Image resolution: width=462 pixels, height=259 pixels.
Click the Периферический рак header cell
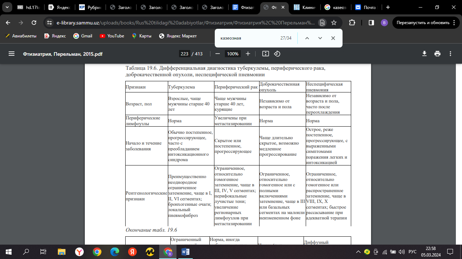click(236, 87)
